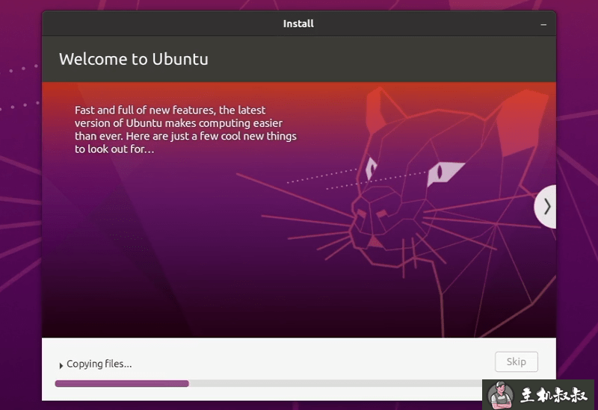The image size is (598, 410).
Task: Advance slideshow with the right arrow
Action: [x=546, y=207]
